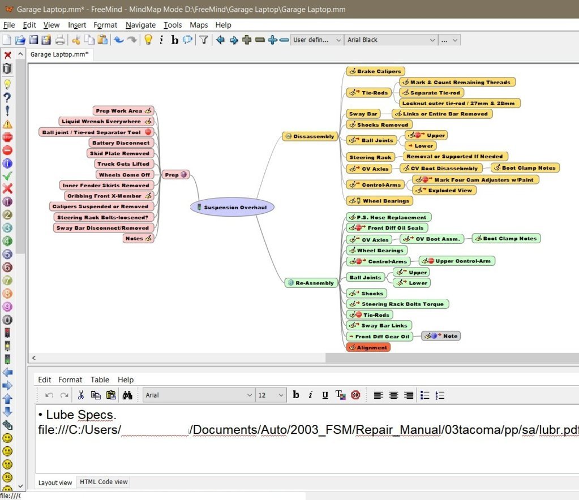Save the map with the floppy disk icon

click(33, 40)
